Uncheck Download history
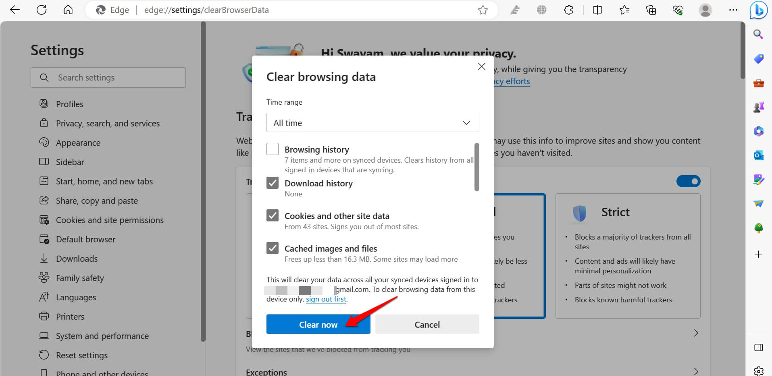Screen dimensions: 772x376 [x=273, y=183]
